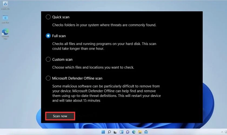Image resolution: width=227 pixels, height=135 pixels.
Task: Click 'Checks all files and running programs' text
Action: click(x=104, y=46)
